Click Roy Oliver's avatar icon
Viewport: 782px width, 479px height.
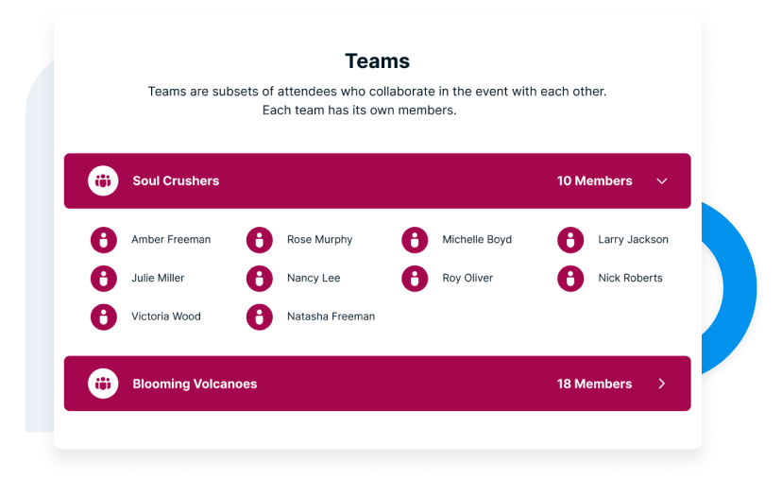point(415,279)
